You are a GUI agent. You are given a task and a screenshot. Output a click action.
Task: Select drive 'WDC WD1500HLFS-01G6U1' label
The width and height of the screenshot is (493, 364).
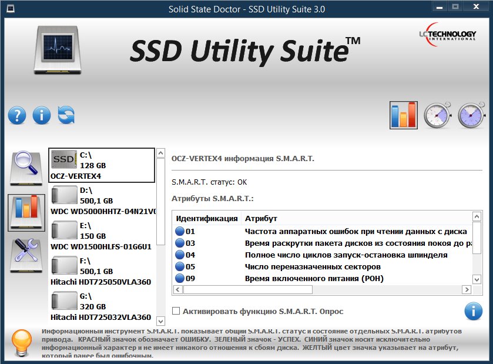pyautogui.click(x=101, y=246)
